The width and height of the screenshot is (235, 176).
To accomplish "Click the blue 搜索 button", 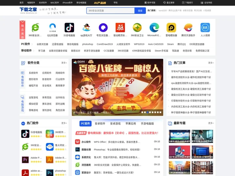I will point(140,11).
